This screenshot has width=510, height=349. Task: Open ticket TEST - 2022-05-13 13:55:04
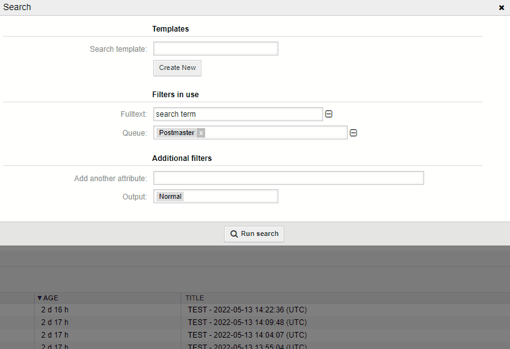[247, 346]
